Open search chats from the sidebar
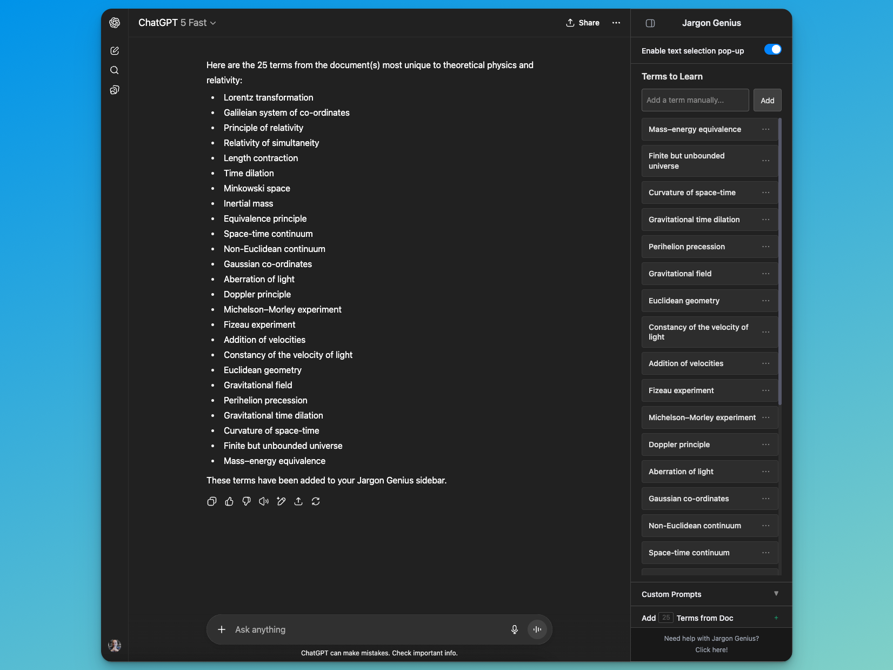 click(x=115, y=70)
